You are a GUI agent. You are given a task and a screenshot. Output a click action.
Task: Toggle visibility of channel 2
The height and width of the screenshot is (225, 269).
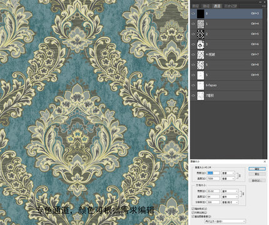coord(193,34)
